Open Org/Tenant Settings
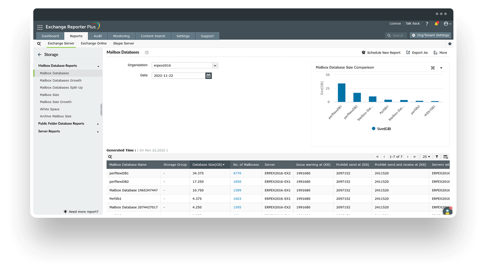487x273 pixels. click(430, 35)
